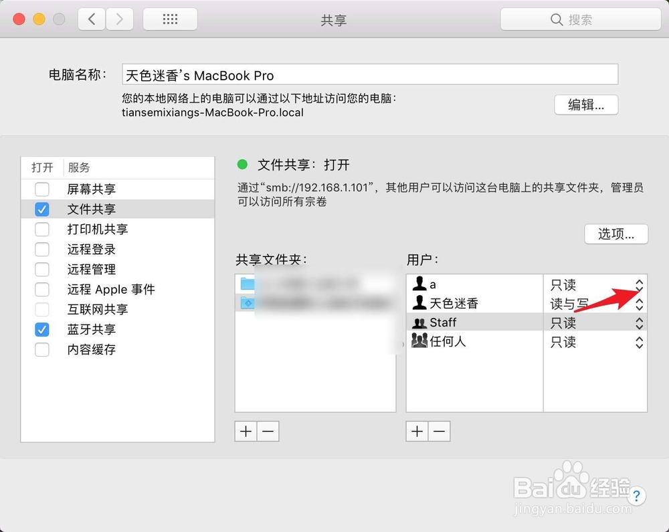The width and height of the screenshot is (669, 532).
Task: Open the search magnifier icon
Action: tap(556, 19)
